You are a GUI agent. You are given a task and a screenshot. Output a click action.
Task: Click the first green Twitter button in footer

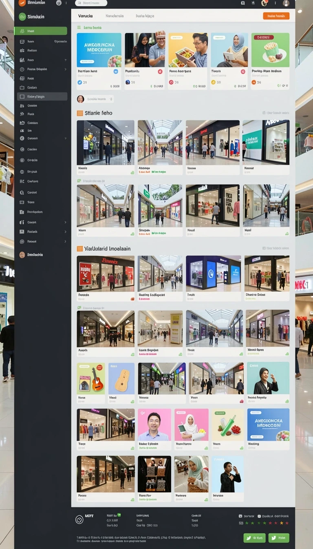point(254,538)
